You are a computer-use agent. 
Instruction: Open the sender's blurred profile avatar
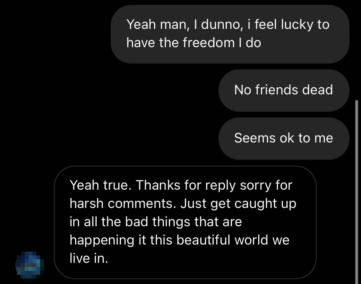[30, 265]
